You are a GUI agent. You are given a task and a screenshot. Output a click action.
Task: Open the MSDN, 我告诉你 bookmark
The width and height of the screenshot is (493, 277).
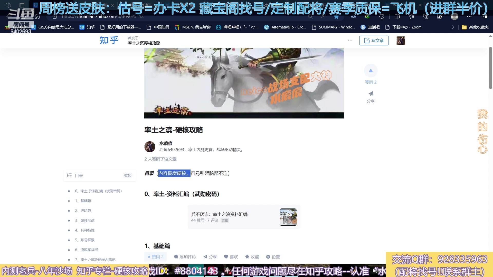193,27
